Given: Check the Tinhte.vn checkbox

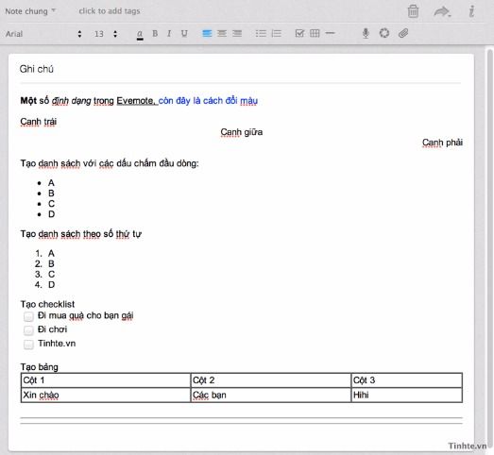Looking at the screenshot, I should 28,345.
